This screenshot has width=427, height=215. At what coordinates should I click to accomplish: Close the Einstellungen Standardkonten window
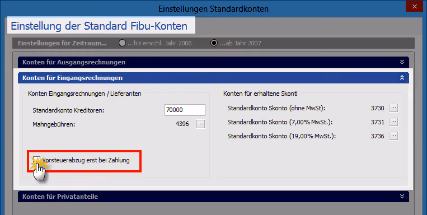click(x=415, y=6)
